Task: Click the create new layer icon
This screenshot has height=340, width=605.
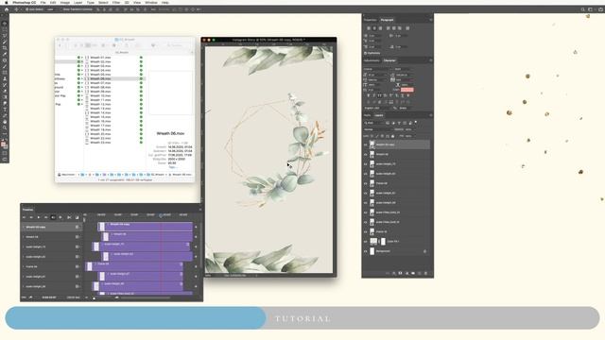Action: 420,273
